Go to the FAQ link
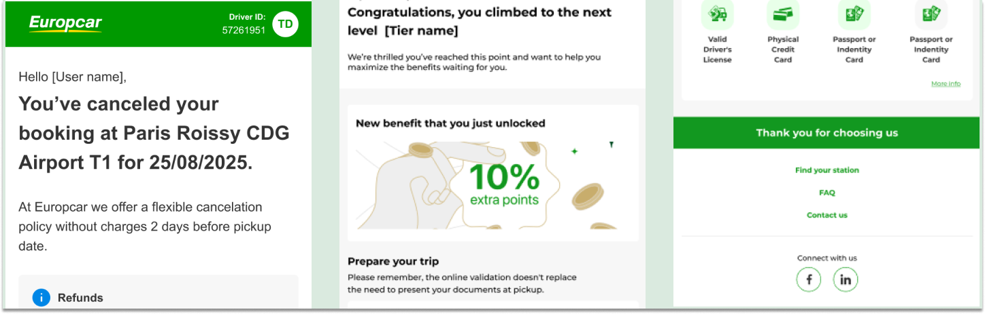 pos(827,193)
